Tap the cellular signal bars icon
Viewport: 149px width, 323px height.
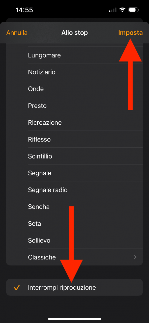click(x=113, y=10)
